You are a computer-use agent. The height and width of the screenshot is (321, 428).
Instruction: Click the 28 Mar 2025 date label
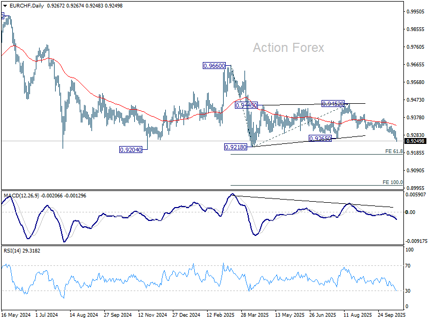click(x=255, y=315)
